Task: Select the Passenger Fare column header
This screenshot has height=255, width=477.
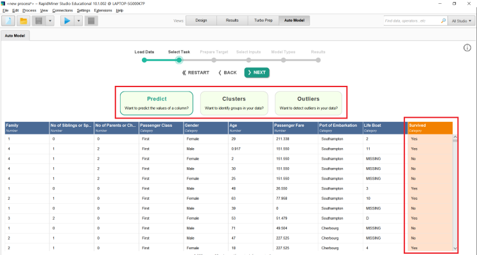Action: [295, 128]
